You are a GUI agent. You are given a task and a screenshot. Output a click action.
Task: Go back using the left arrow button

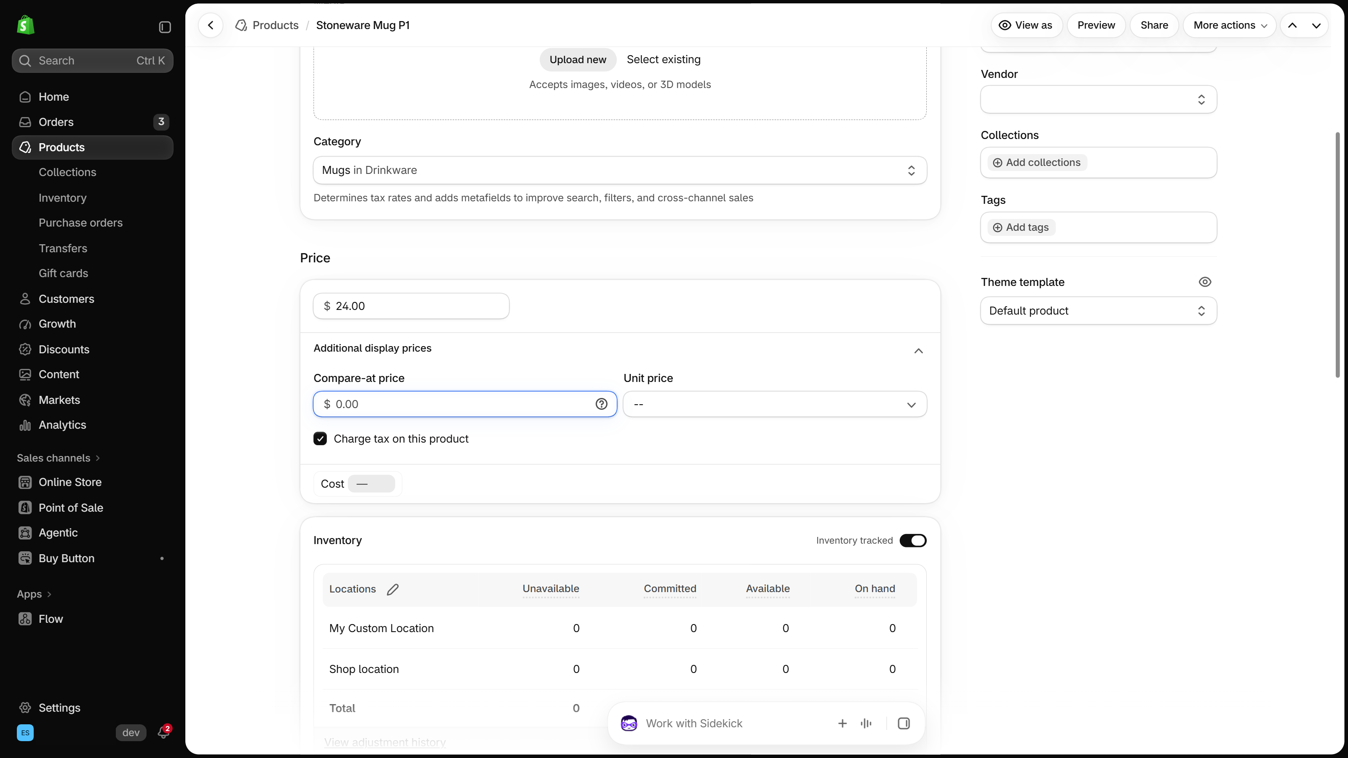click(x=211, y=25)
